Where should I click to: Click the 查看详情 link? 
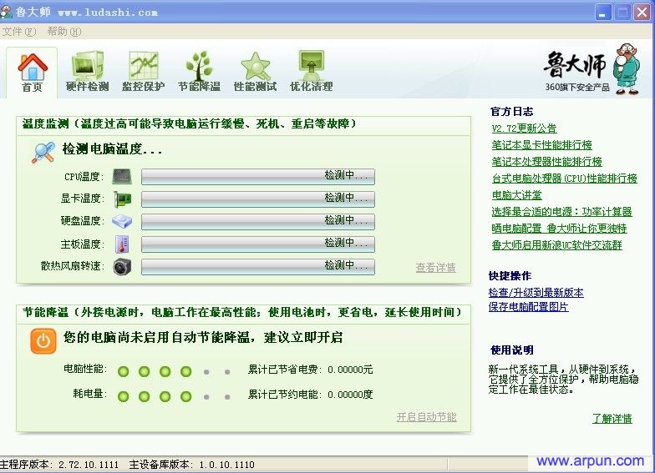point(436,267)
